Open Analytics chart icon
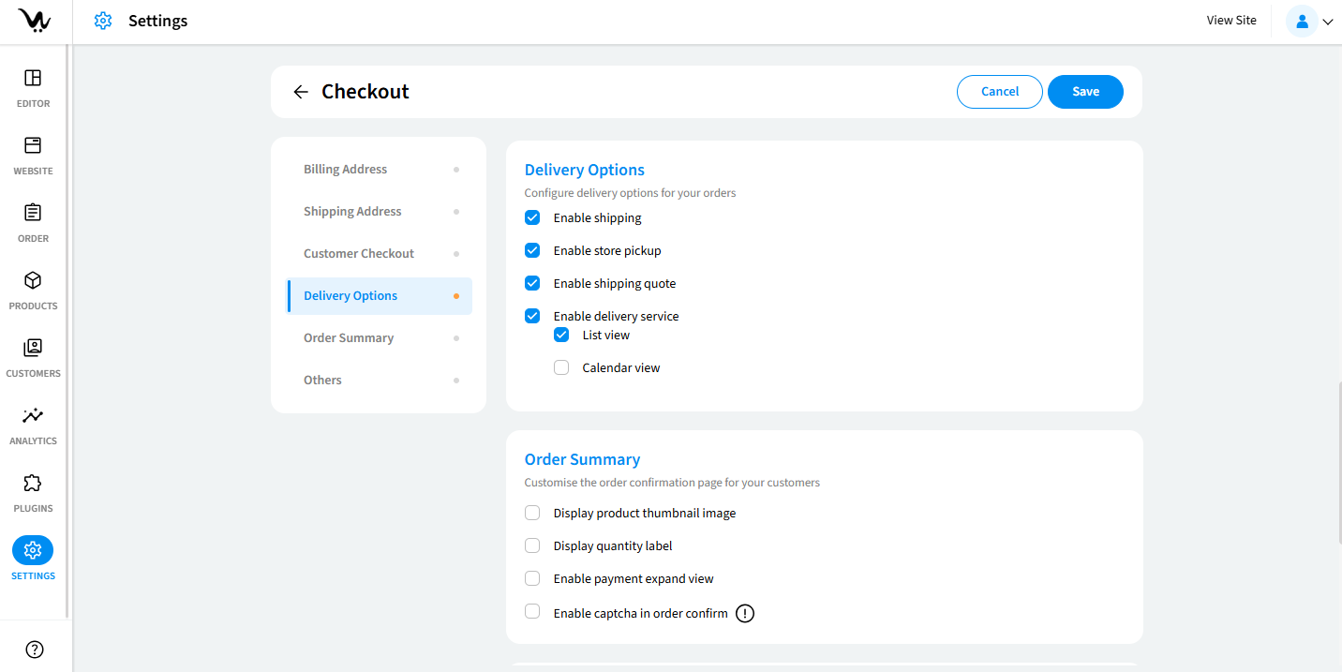Viewport: 1342px width, 672px height. (x=33, y=415)
